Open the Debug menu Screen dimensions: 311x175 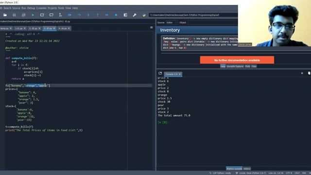pyautogui.click(x=31, y=8)
